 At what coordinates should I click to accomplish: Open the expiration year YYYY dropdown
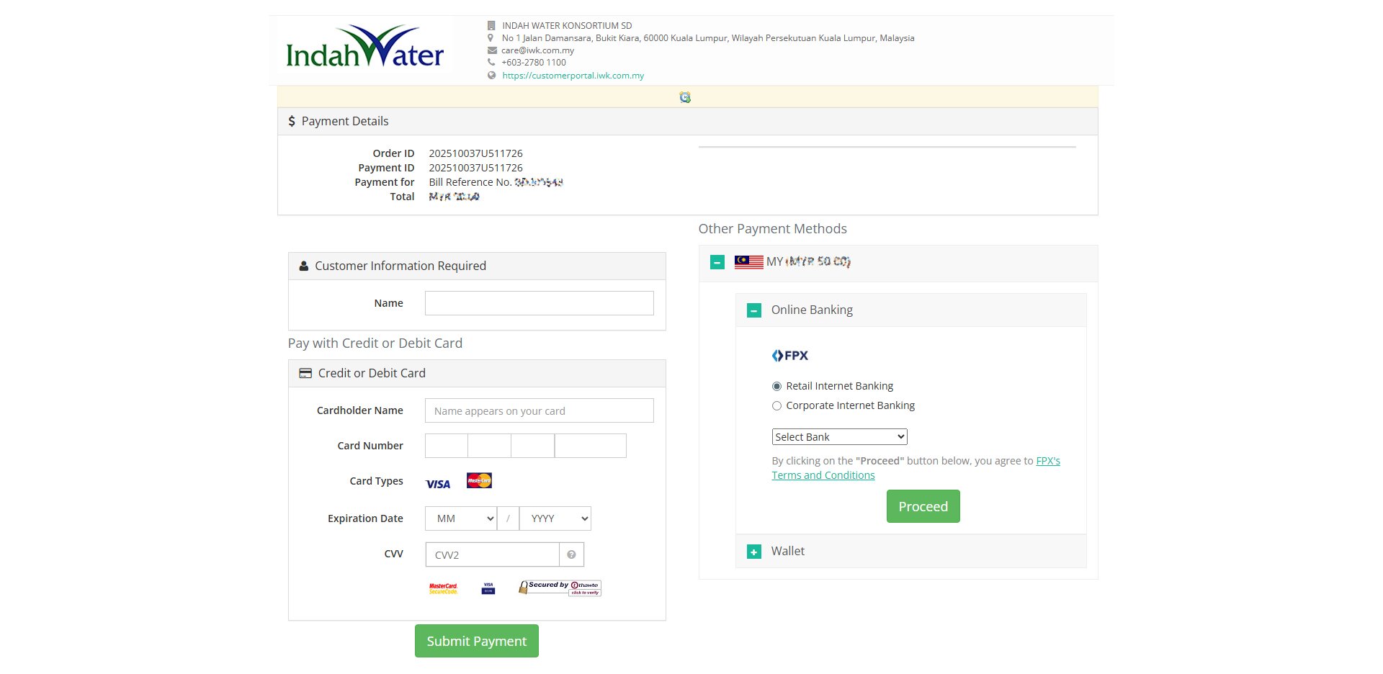coord(555,518)
